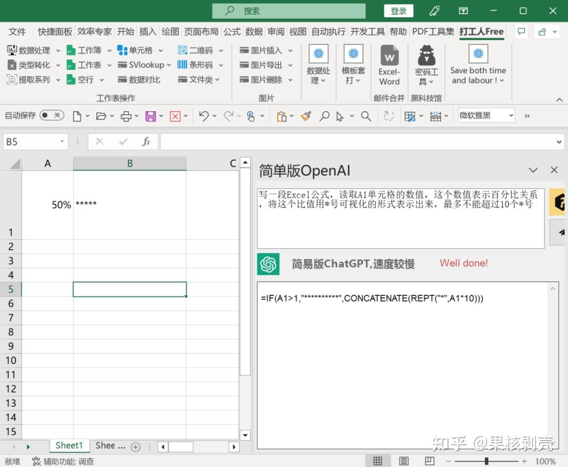Click the paste clipboard icon
This screenshot has width=568, height=467.
point(281,116)
